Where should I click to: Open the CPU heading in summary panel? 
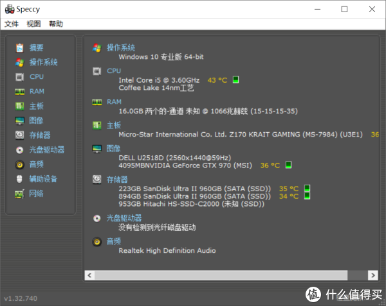coord(114,71)
